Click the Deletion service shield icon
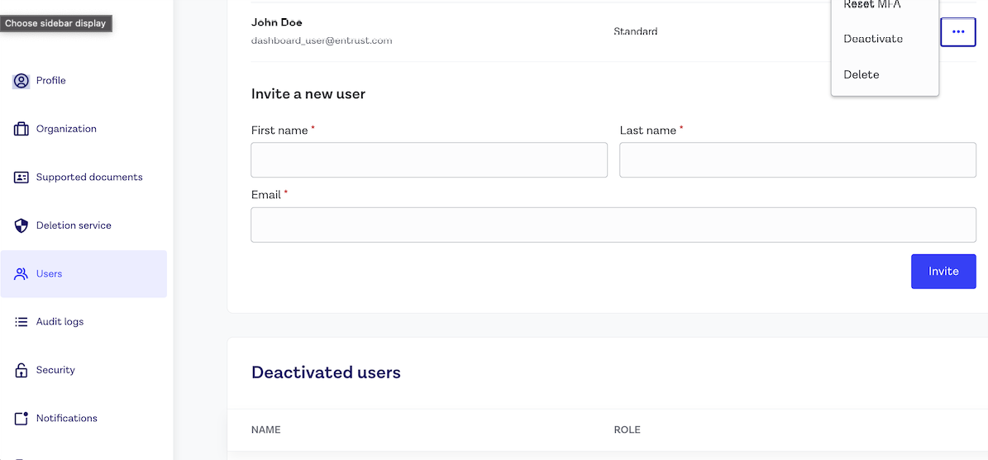 click(21, 225)
